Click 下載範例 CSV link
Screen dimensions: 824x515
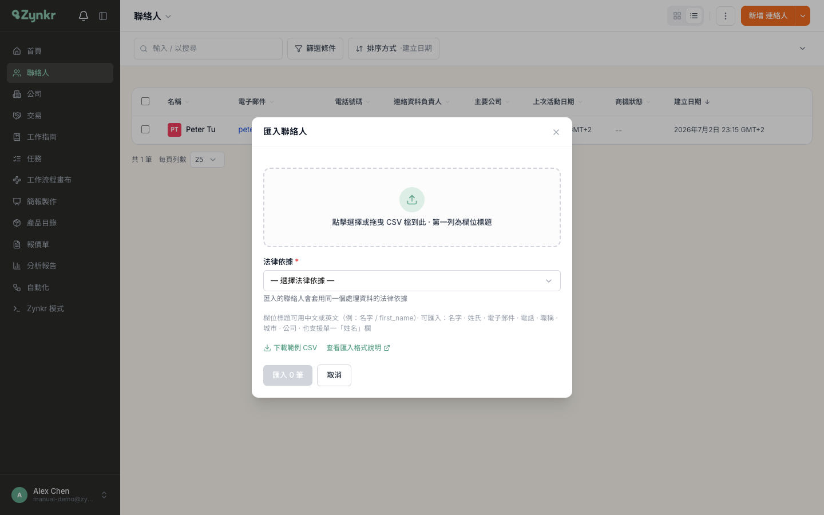pyautogui.click(x=290, y=348)
